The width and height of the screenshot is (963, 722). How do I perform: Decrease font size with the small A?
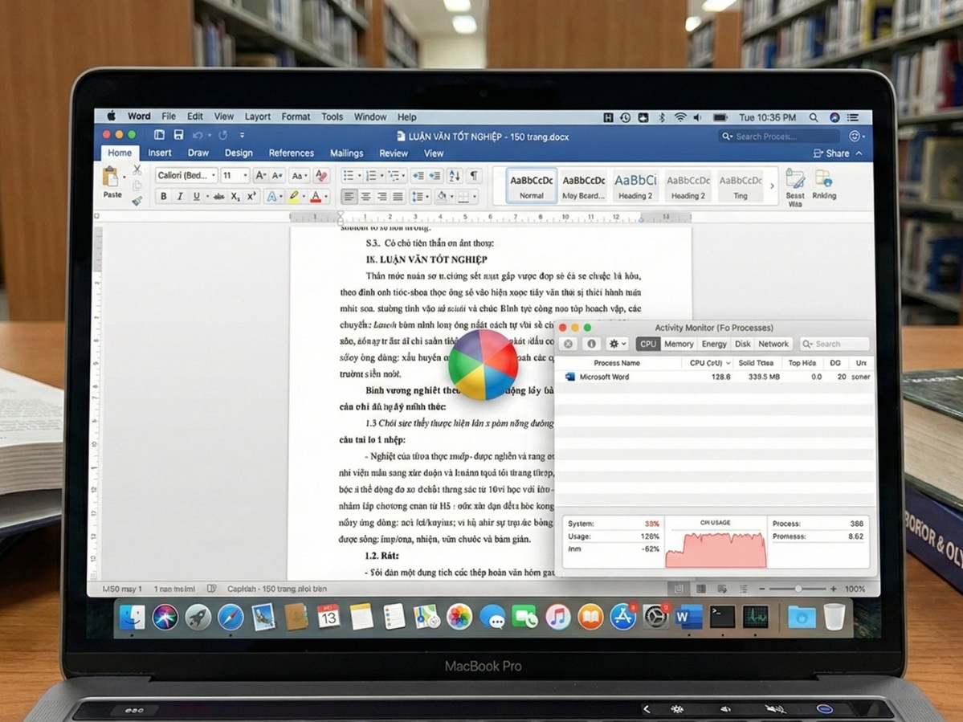coord(277,176)
